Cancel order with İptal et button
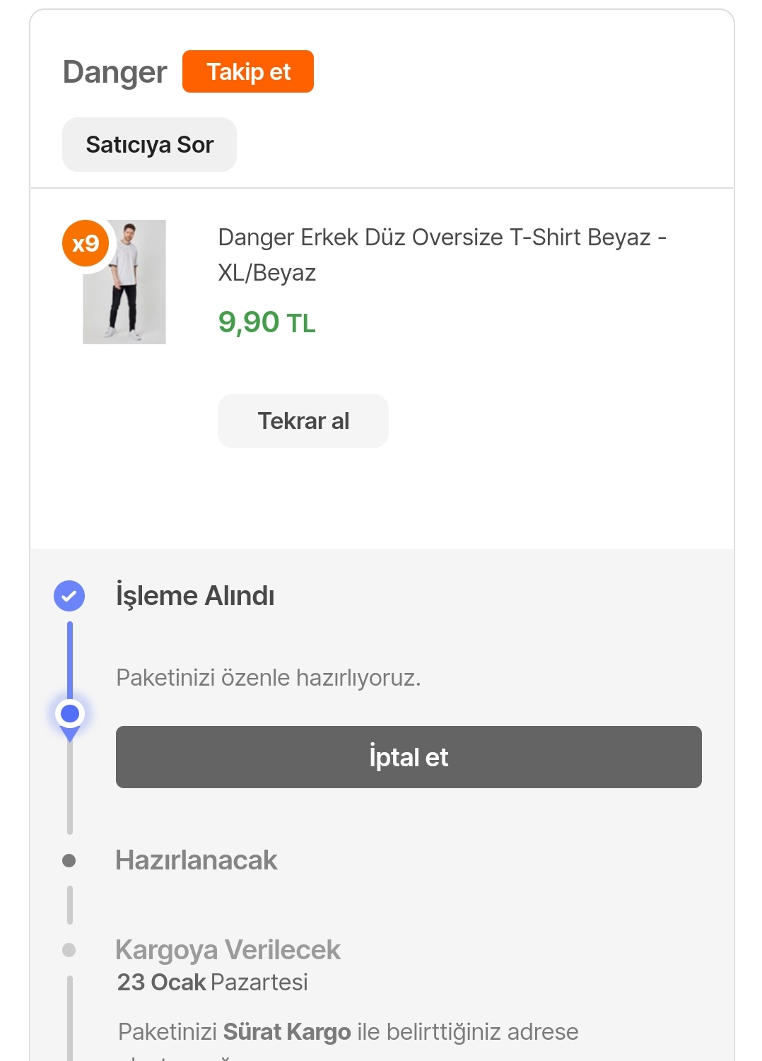The height and width of the screenshot is (1061, 762). coord(409,757)
